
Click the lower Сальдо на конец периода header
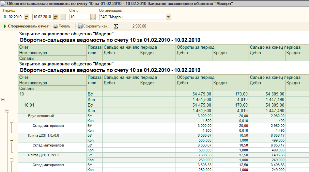pyautogui.click(x=279, y=77)
